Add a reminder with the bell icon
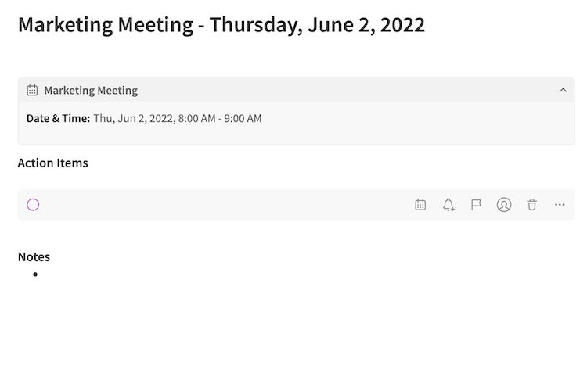 point(448,205)
